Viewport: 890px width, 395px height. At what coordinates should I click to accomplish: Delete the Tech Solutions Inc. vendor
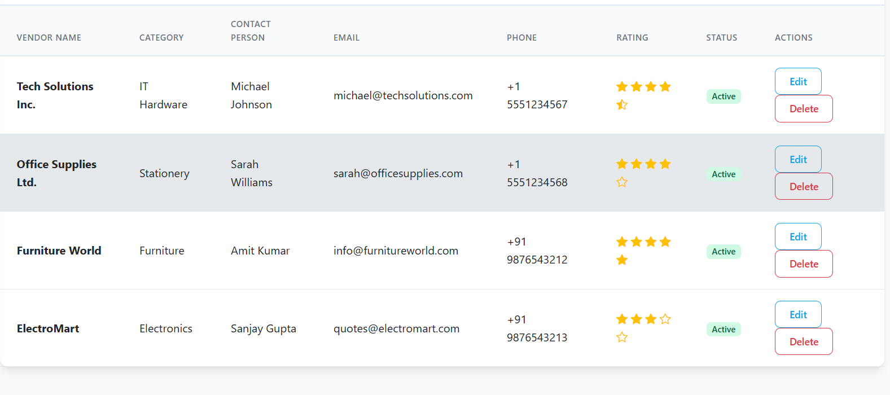coord(803,109)
